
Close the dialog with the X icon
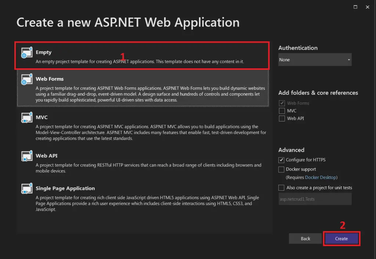(x=367, y=7)
